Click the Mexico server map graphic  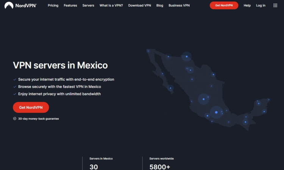pyautogui.click(x=208, y=90)
